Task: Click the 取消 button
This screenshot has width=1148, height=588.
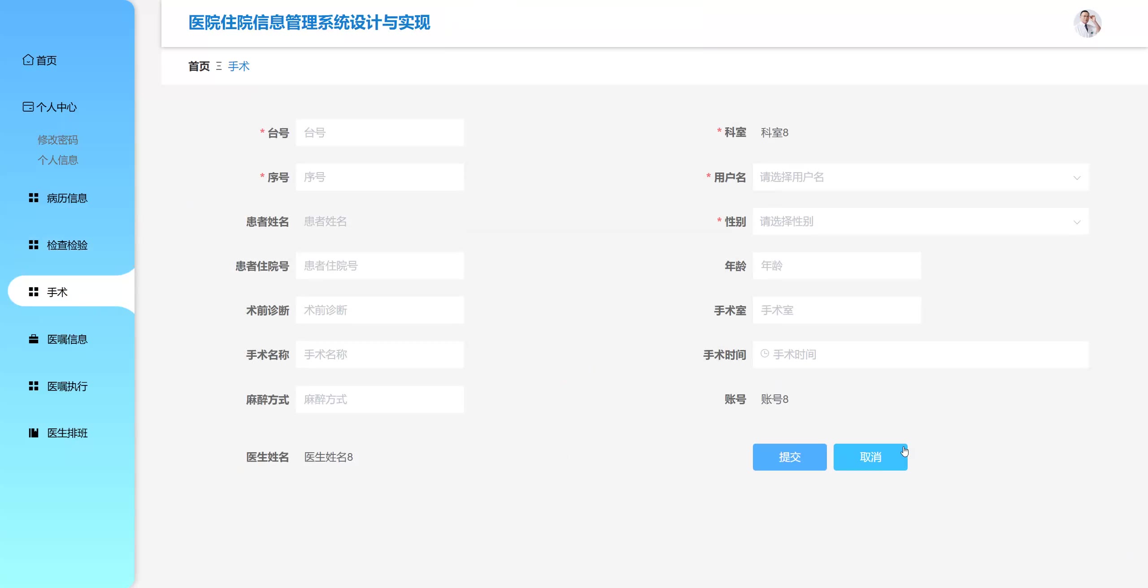Action: 870,457
